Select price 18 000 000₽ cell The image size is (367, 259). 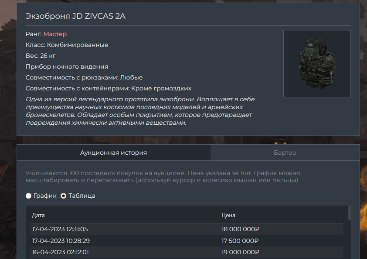(x=240, y=229)
